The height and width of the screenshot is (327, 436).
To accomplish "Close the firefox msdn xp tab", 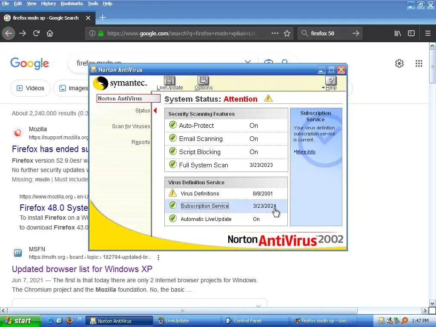I will tap(88, 18).
